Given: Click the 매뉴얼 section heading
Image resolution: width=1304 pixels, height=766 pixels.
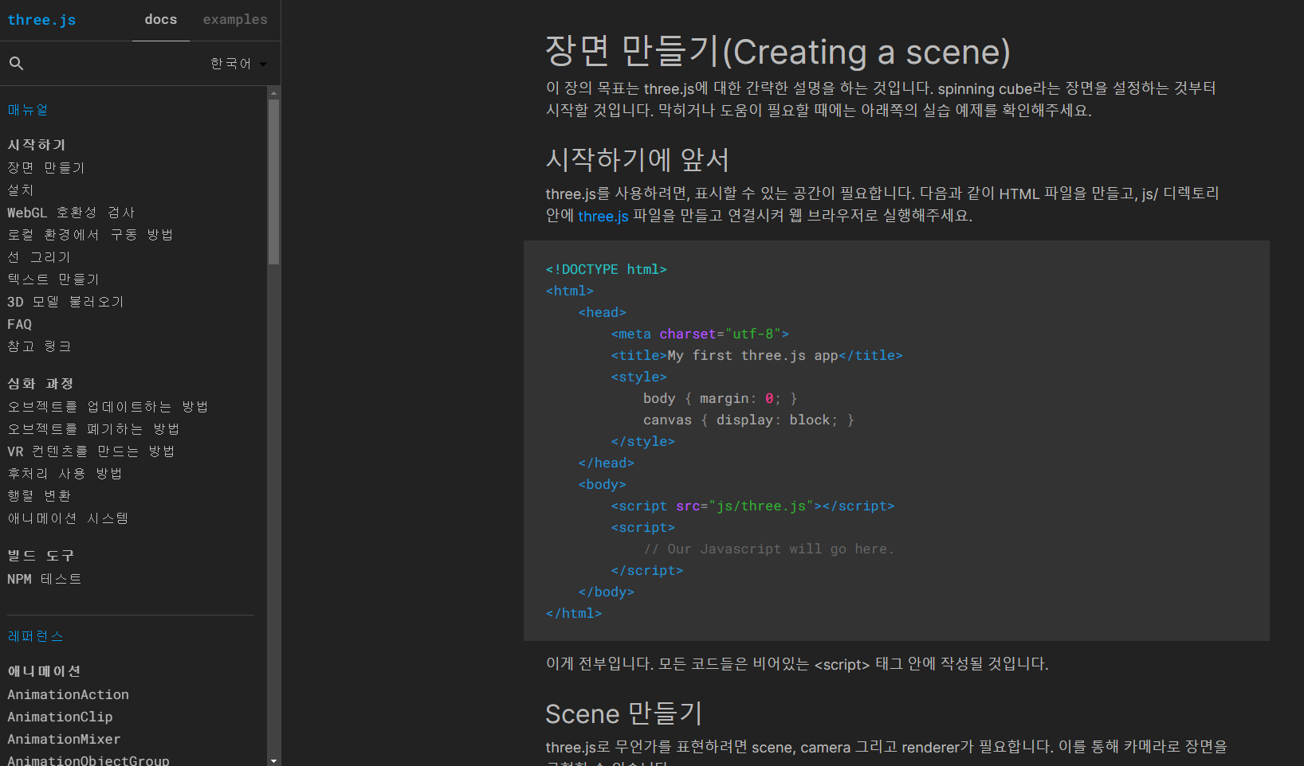Looking at the screenshot, I should pos(28,110).
